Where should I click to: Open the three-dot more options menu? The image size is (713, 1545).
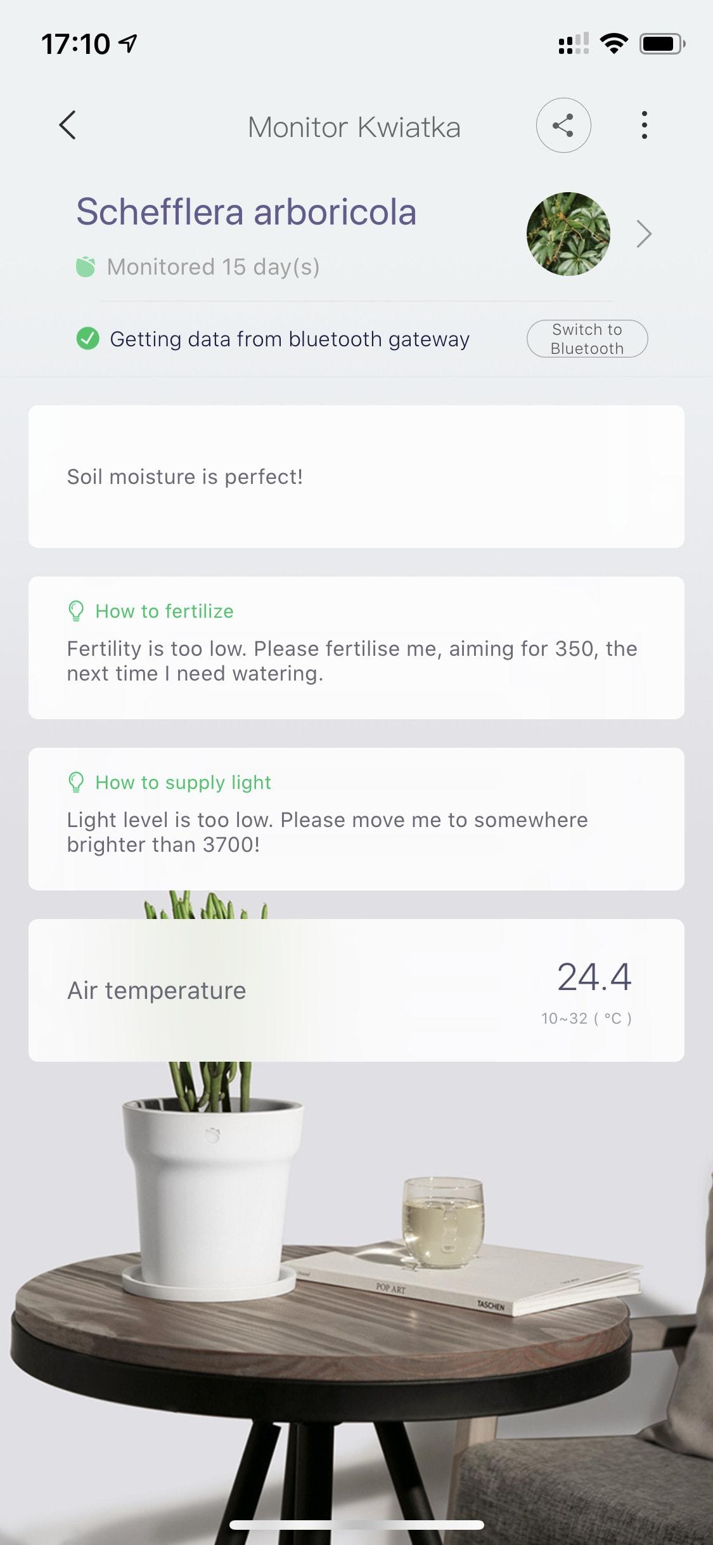coord(644,125)
